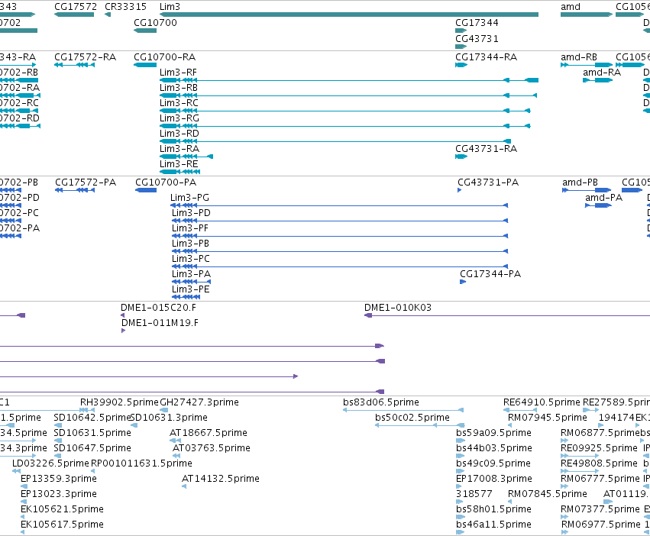Click protein CG17344-PA
Image resolution: width=650 pixels, height=536 pixels.
coord(490,273)
